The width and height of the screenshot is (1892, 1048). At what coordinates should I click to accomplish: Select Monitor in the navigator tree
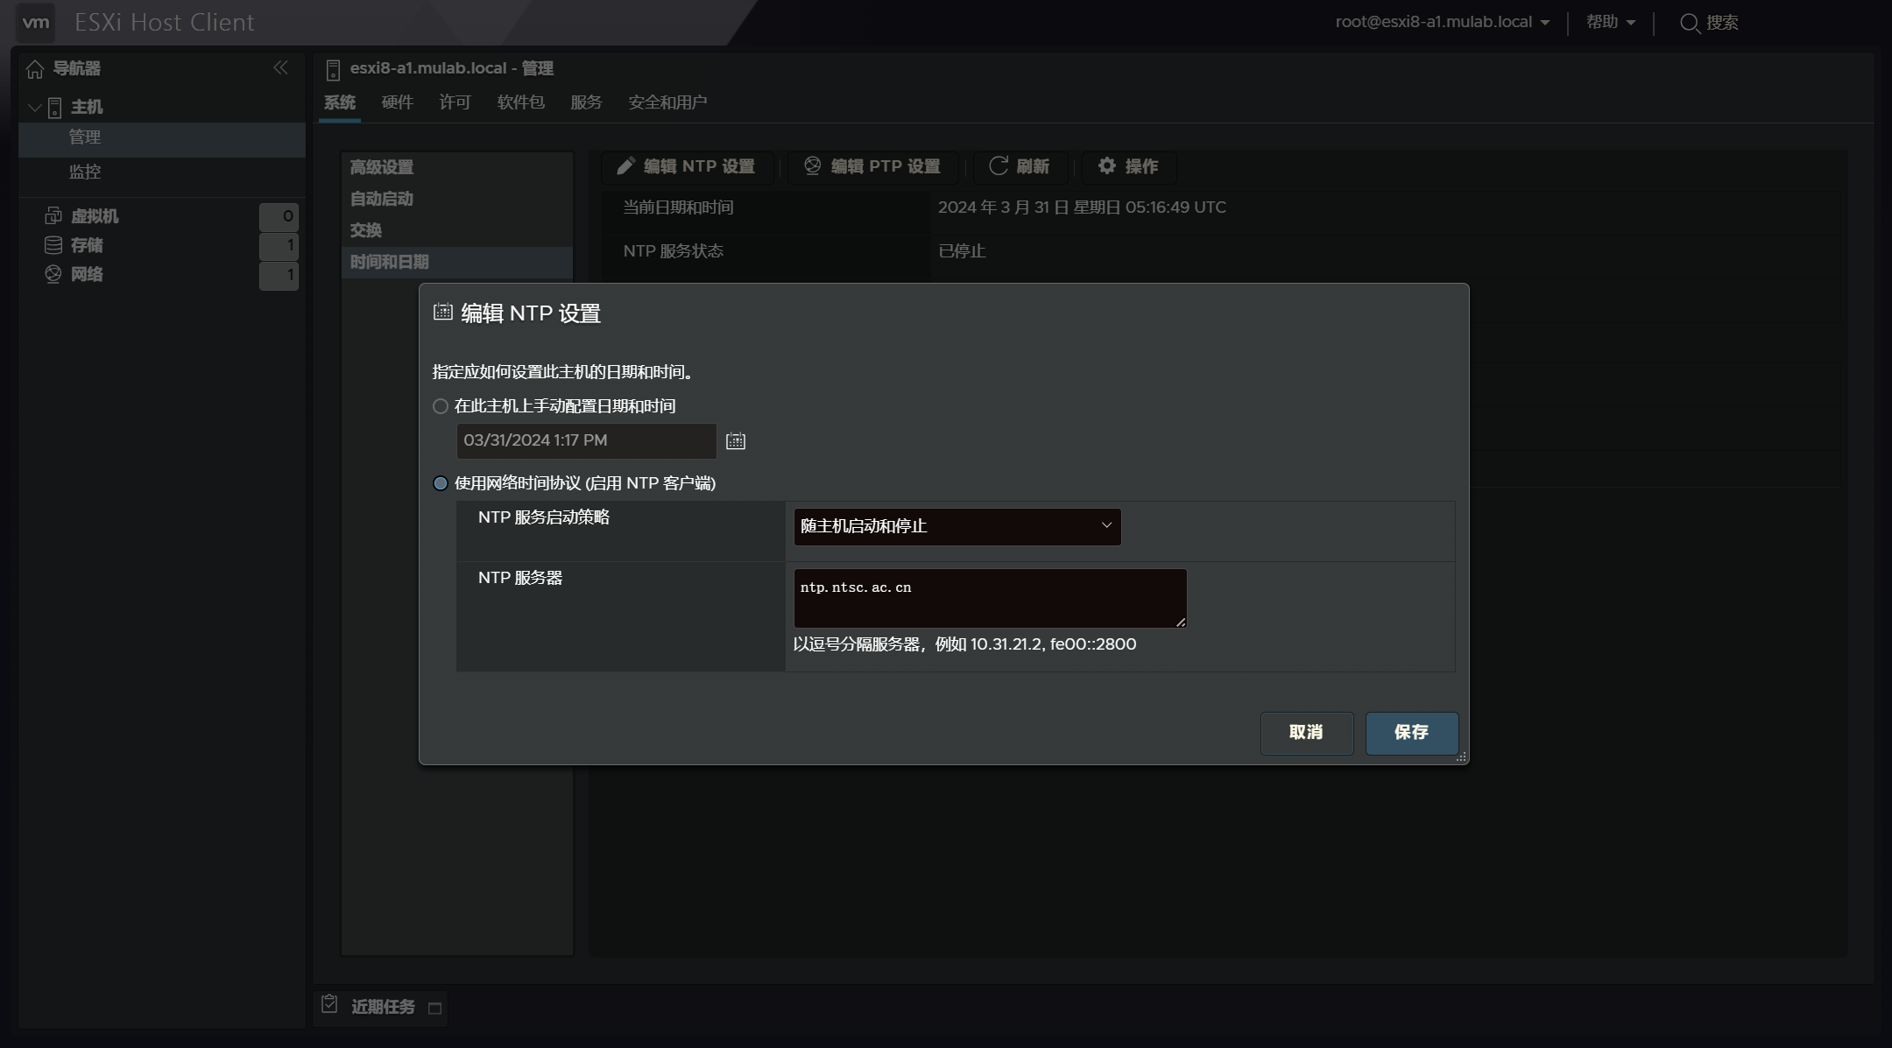85,172
